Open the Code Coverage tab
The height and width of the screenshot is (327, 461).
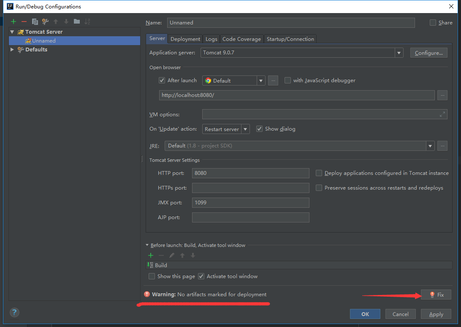pos(241,39)
